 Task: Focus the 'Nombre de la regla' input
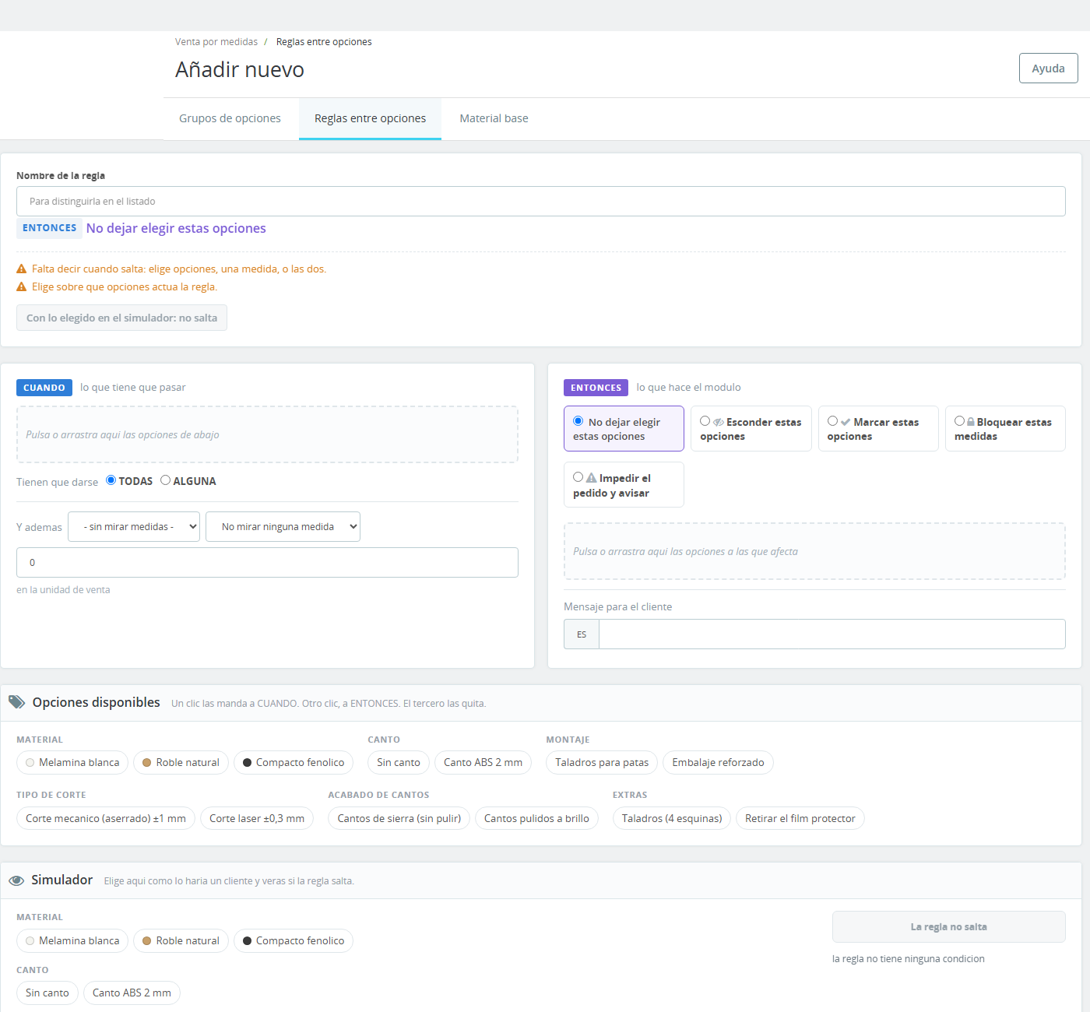[541, 201]
